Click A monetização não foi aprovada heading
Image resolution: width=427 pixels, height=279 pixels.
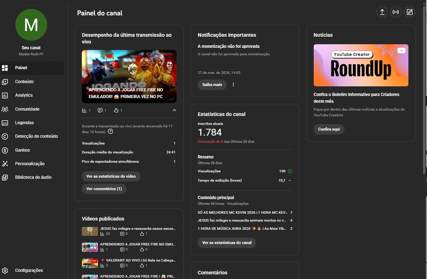click(228, 46)
